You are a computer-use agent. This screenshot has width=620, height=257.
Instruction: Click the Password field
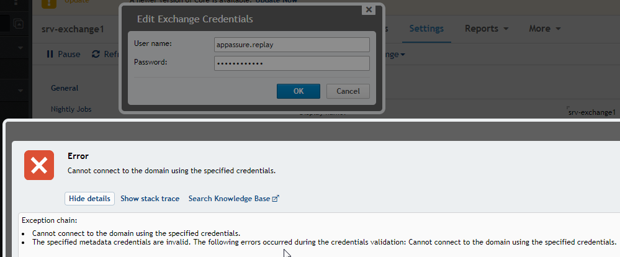click(x=292, y=63)
